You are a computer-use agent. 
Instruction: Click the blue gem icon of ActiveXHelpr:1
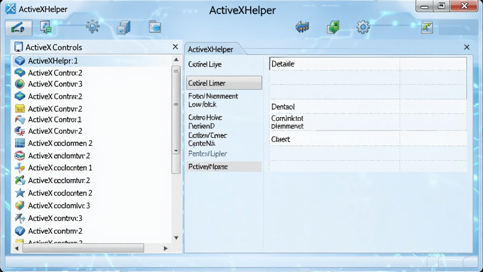coord(20,60)
